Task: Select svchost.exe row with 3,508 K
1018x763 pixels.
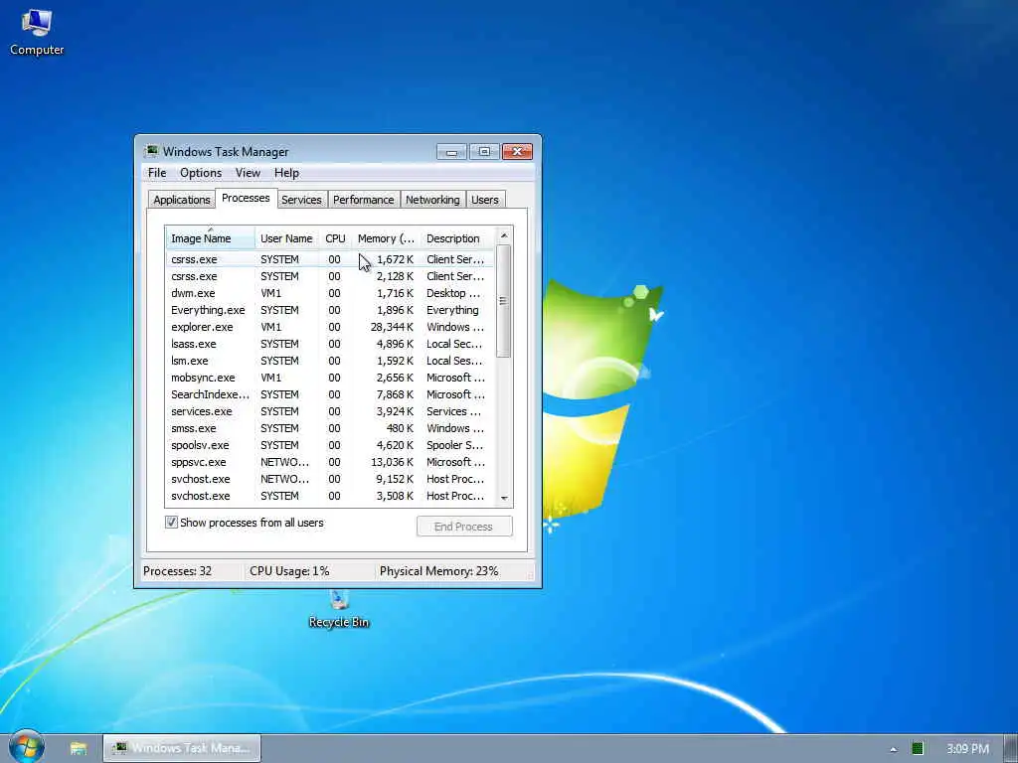Action: pyautogui.click(x=330, y=495)
